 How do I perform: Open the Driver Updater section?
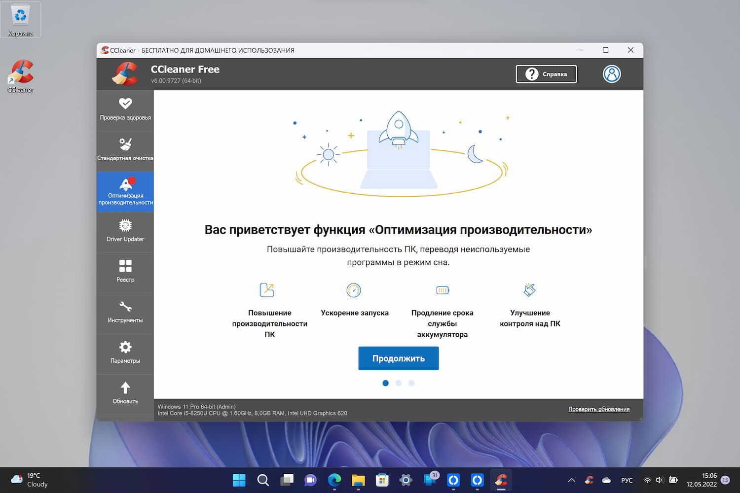point(125,232)
